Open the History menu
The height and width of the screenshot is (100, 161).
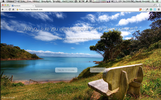pyautogui.click(x=36, y=1)
